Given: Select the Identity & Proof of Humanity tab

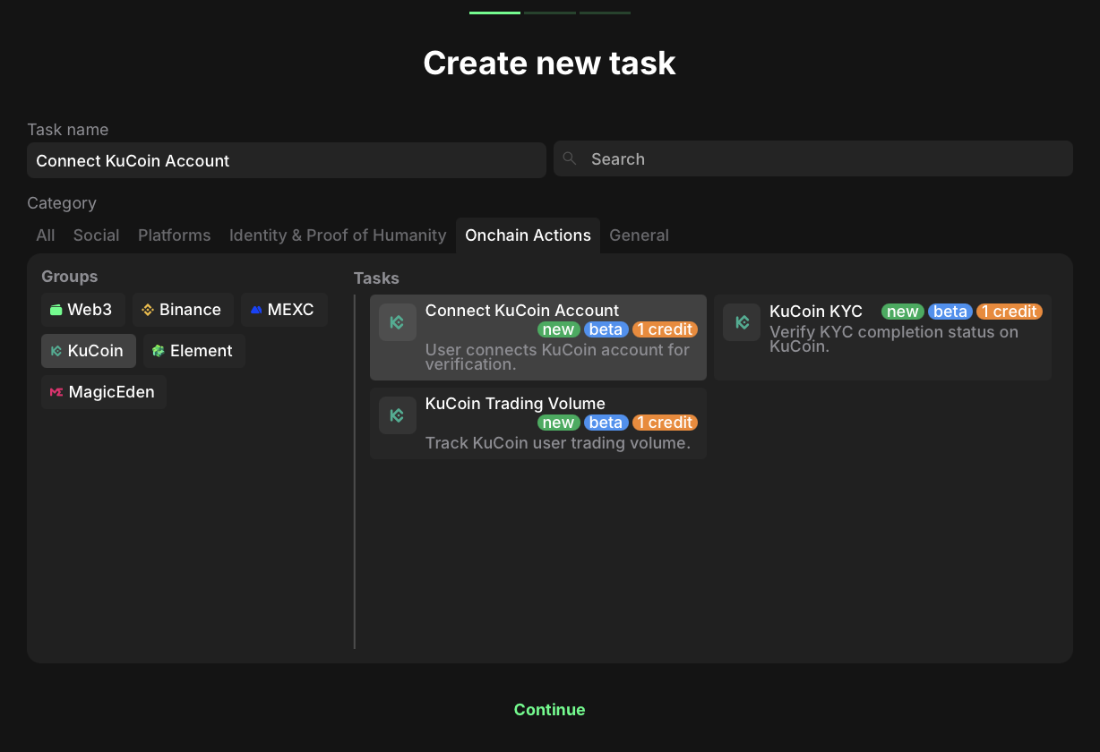Looking at the screenshot, I should [337, 235].
